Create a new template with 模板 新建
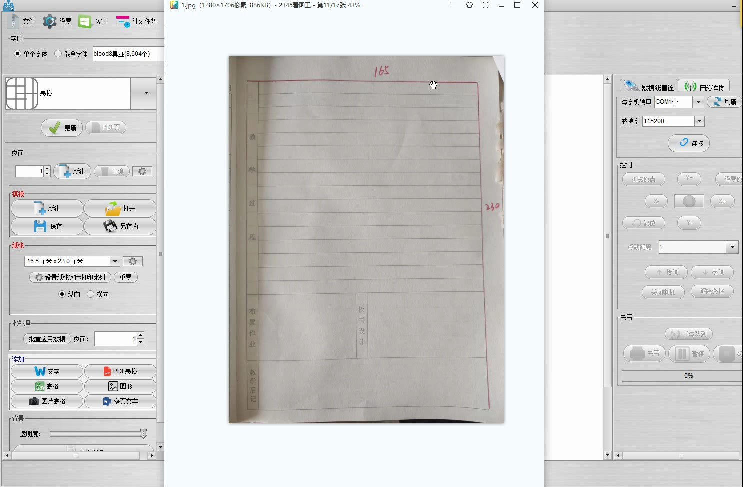743x487 pixels. (x=47, y=208)
